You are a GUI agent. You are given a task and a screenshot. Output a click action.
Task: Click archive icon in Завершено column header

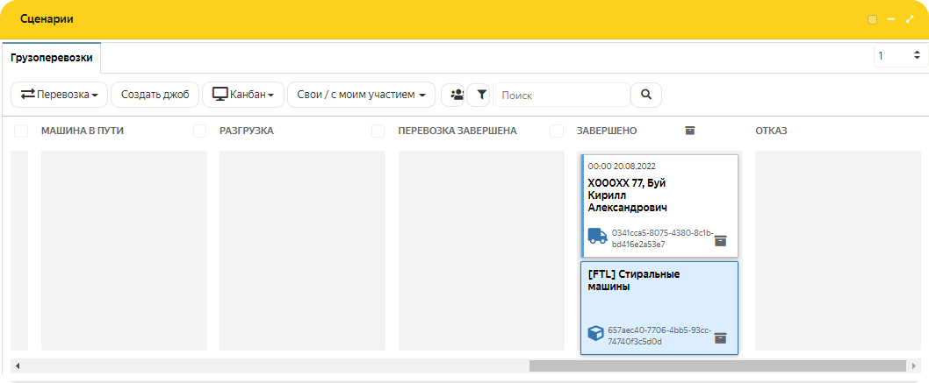point(690,131)
